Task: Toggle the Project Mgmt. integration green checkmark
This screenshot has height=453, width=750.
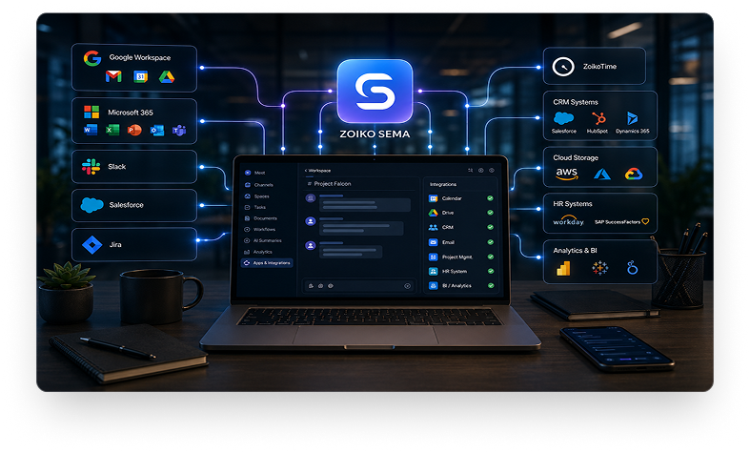Action: 490,257
